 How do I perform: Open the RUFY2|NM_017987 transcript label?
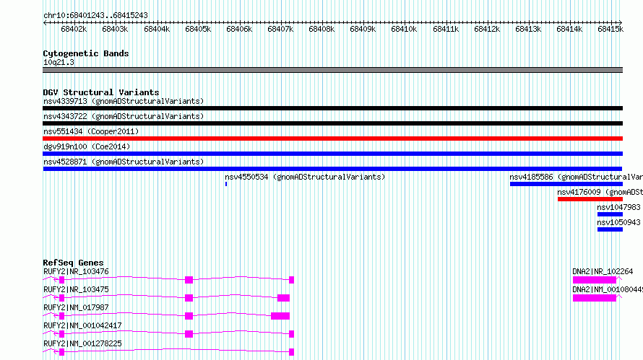[76, 307]
